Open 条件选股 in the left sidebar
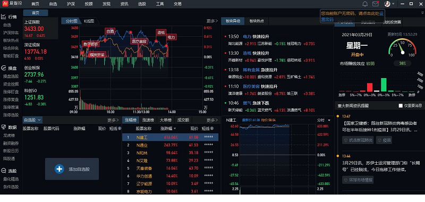Screen dimensions: 425x202 coord(11,187)
